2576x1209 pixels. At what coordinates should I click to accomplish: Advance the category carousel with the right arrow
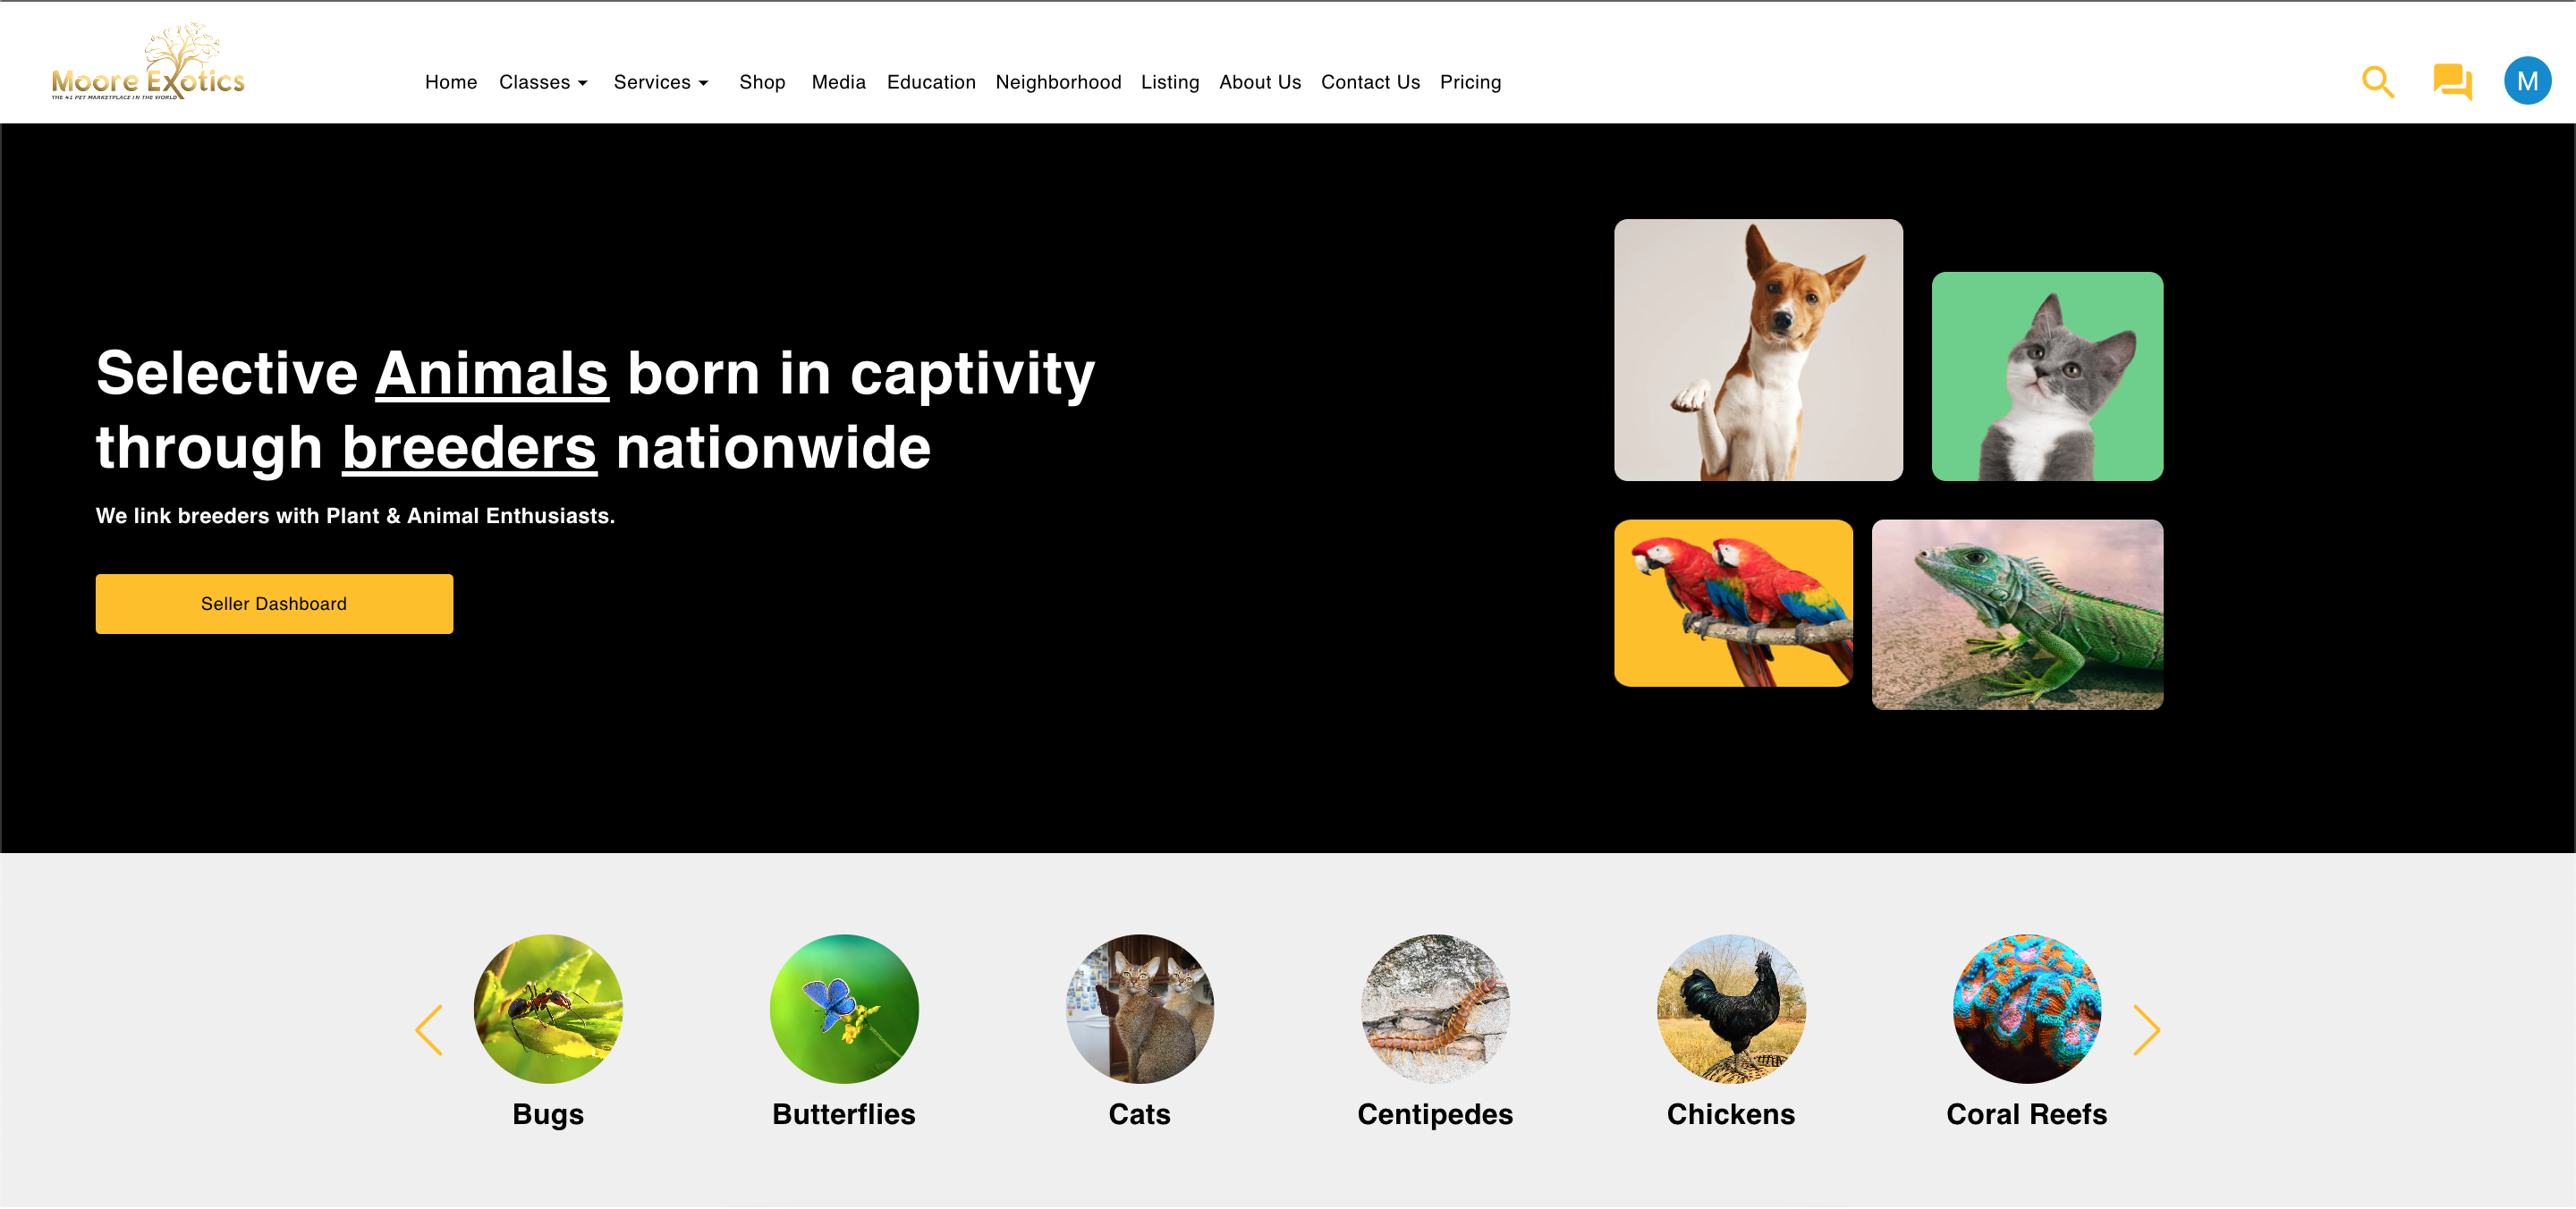click(2145, 1029)
